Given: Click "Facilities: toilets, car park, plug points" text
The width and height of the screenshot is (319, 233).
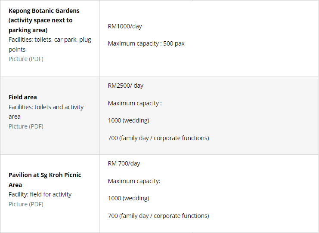Looking at the screenshot, I should coord(50,44).
